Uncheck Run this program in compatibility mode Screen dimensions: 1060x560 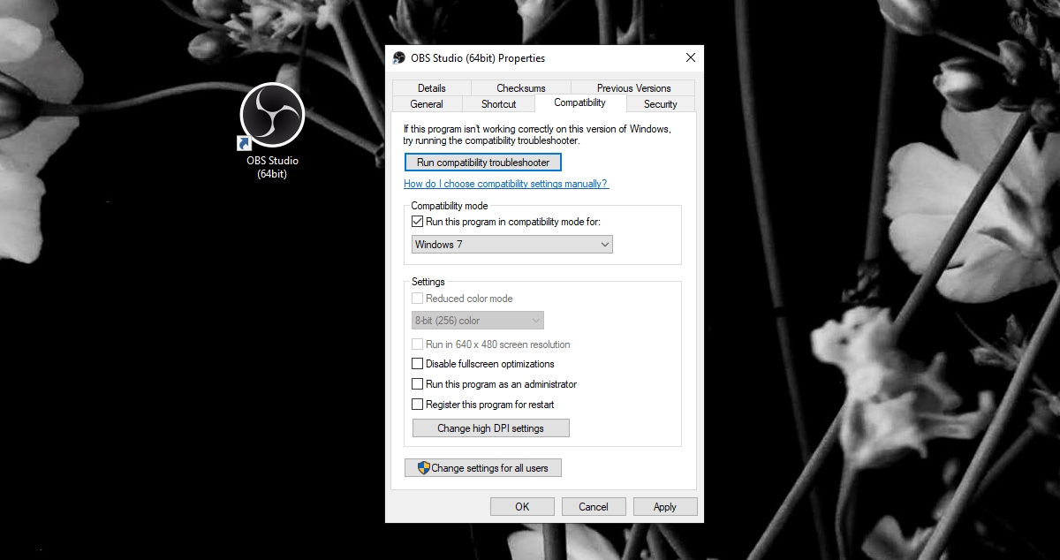click(417, 222)
